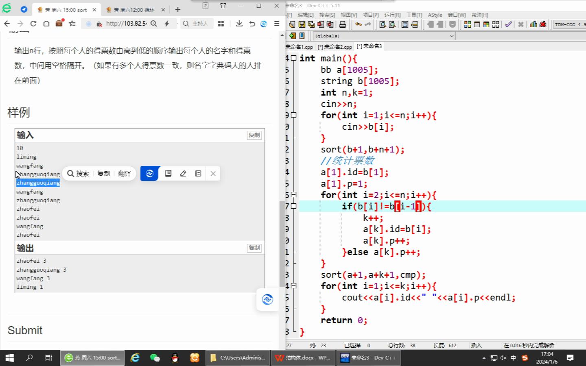586x366 pixels.
Task: Open the 运行[R] menu in Dev-C++
Action: 392,15
